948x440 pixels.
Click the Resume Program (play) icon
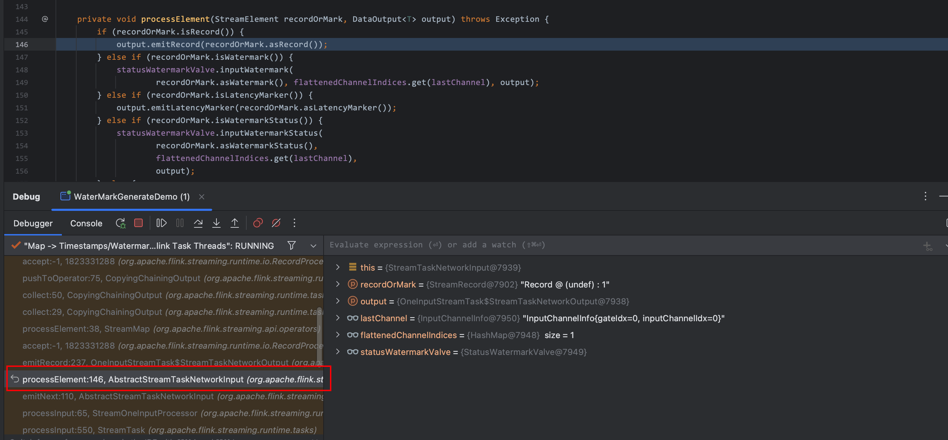161,223
